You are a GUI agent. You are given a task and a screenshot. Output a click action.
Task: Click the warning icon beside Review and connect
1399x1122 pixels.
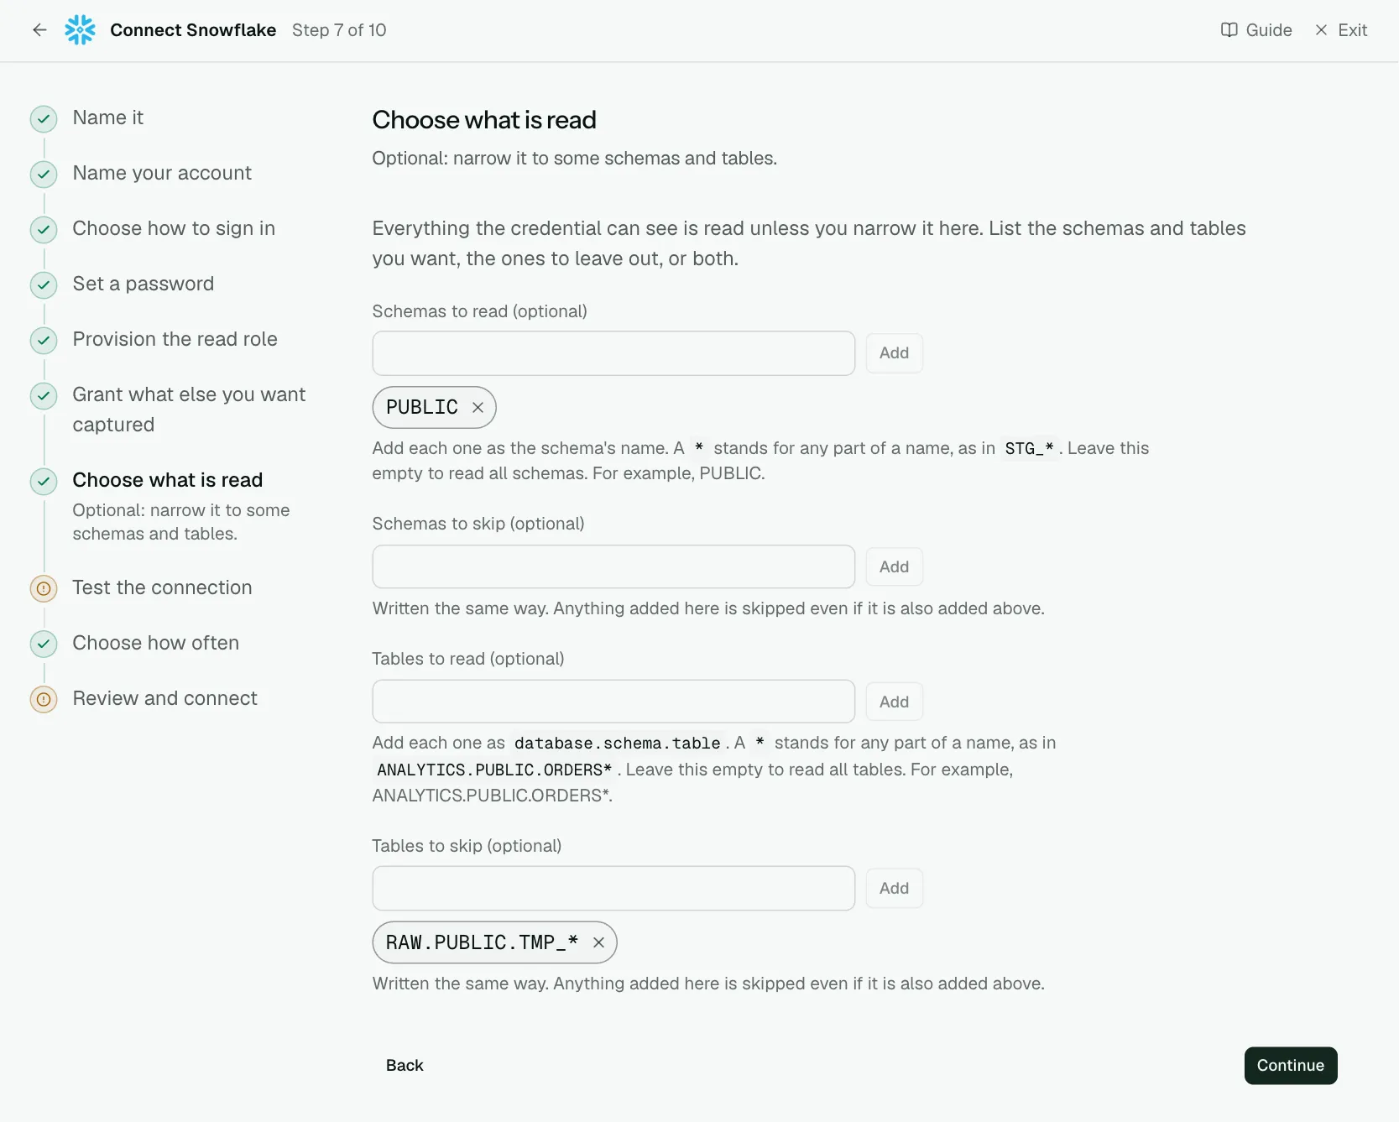tap(44, 699)
